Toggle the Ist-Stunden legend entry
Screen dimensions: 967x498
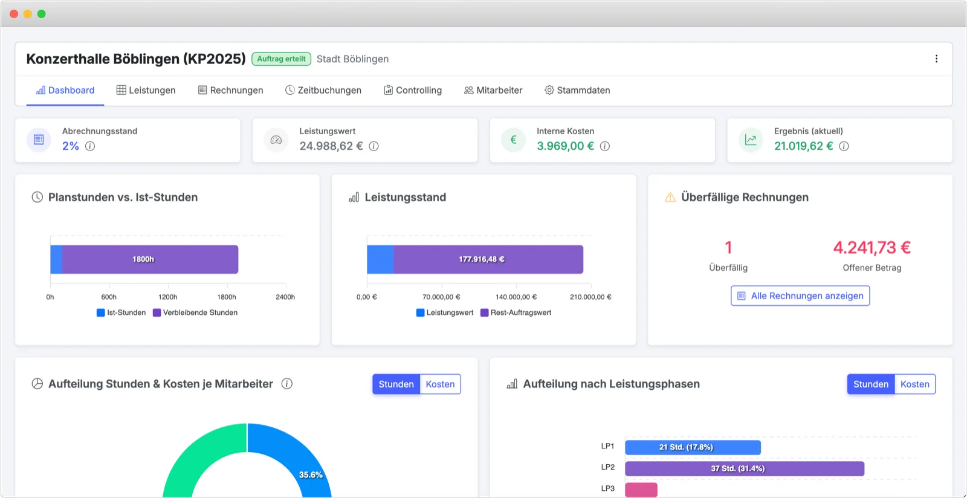tap(121, 312)
